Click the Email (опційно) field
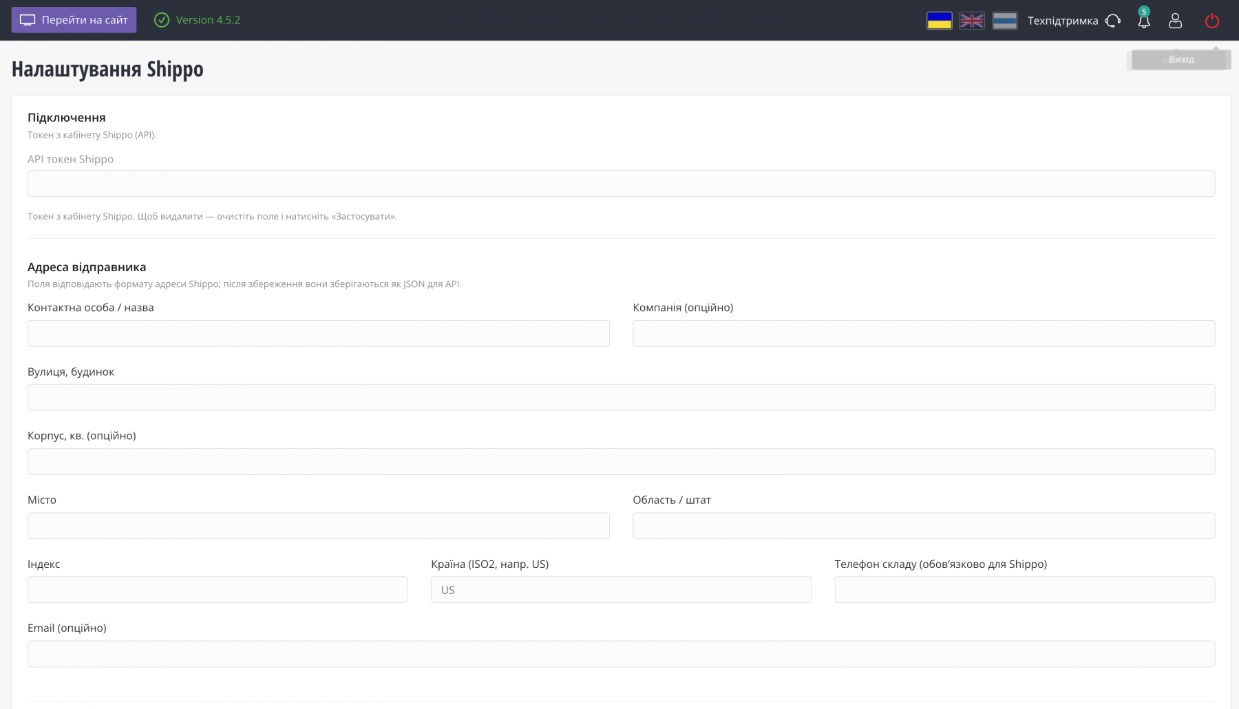The image size is (1239, 709). [621, 654]
